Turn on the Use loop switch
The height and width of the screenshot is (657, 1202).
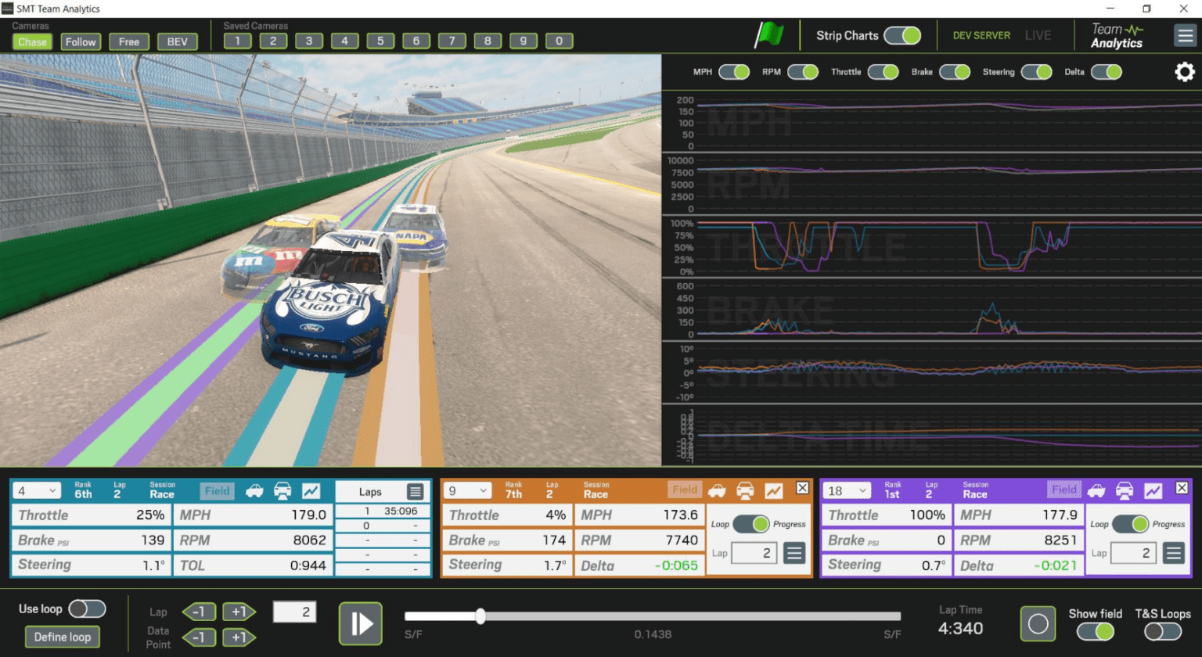87,609
